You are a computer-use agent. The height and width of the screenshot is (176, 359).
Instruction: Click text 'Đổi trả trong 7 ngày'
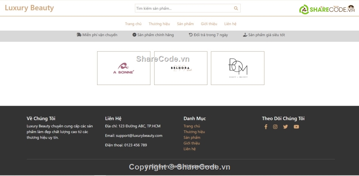(x=211, y=35)
